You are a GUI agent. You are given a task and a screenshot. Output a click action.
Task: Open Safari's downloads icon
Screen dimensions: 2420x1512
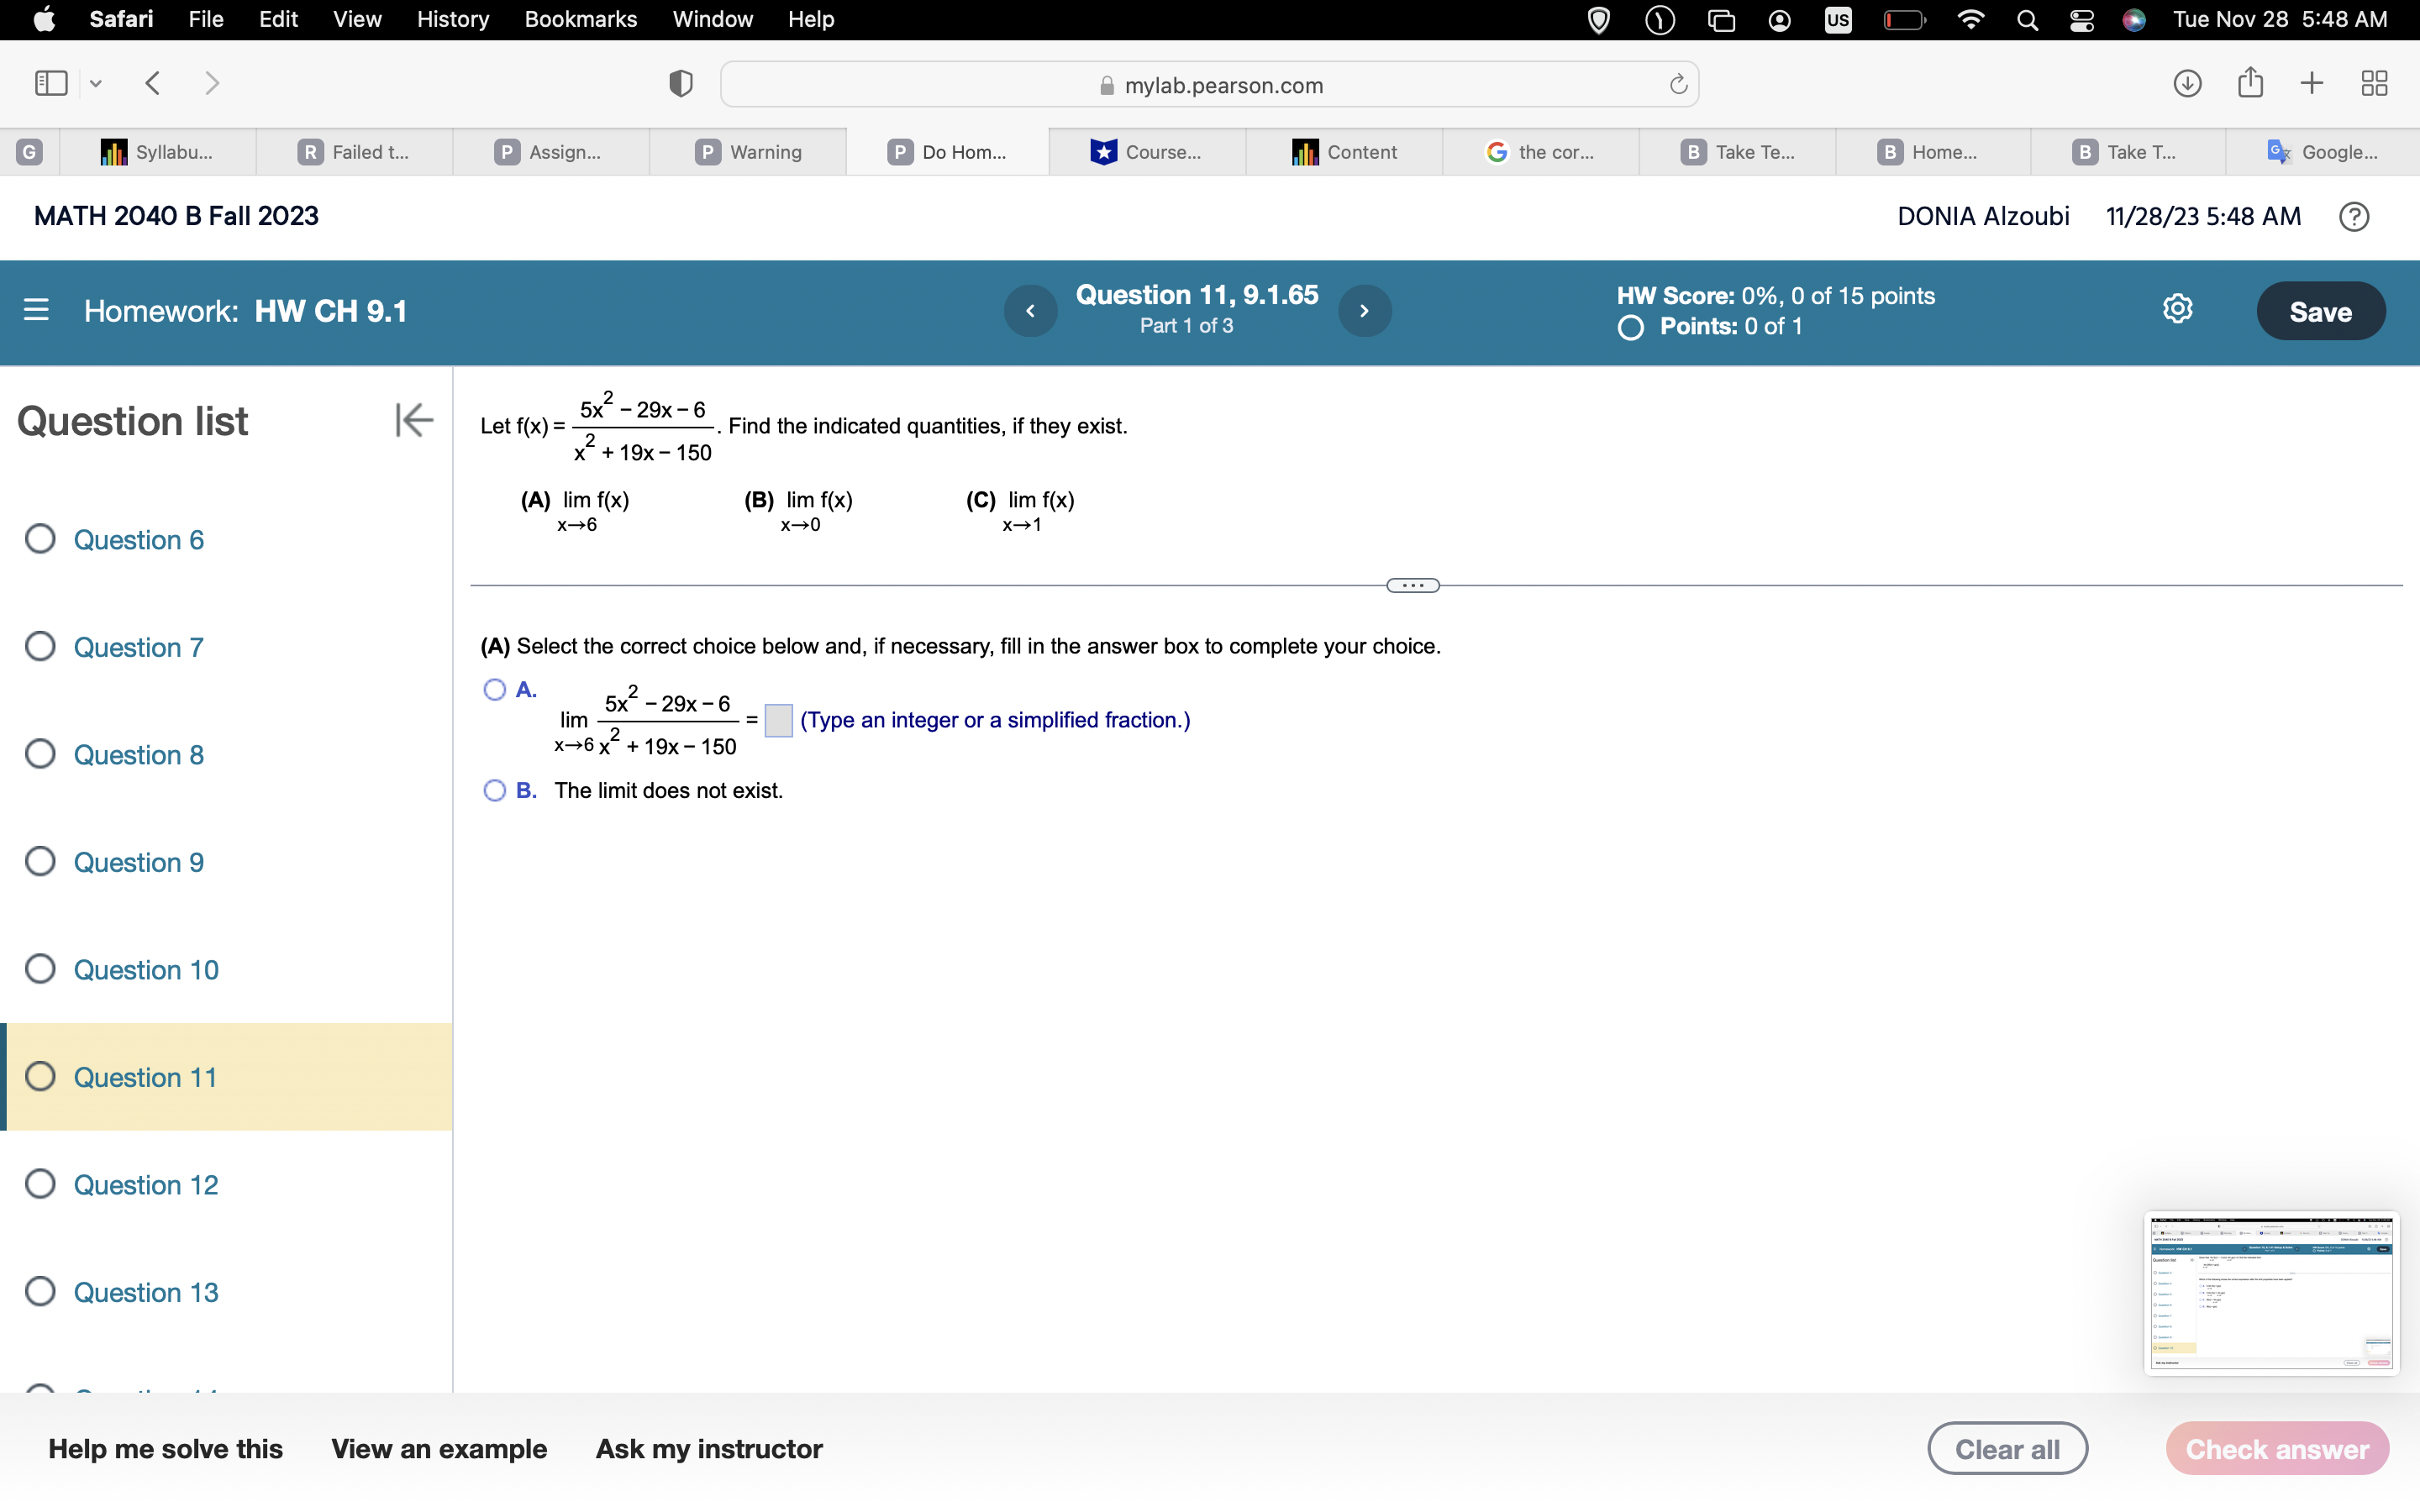tap(2187, 83)
